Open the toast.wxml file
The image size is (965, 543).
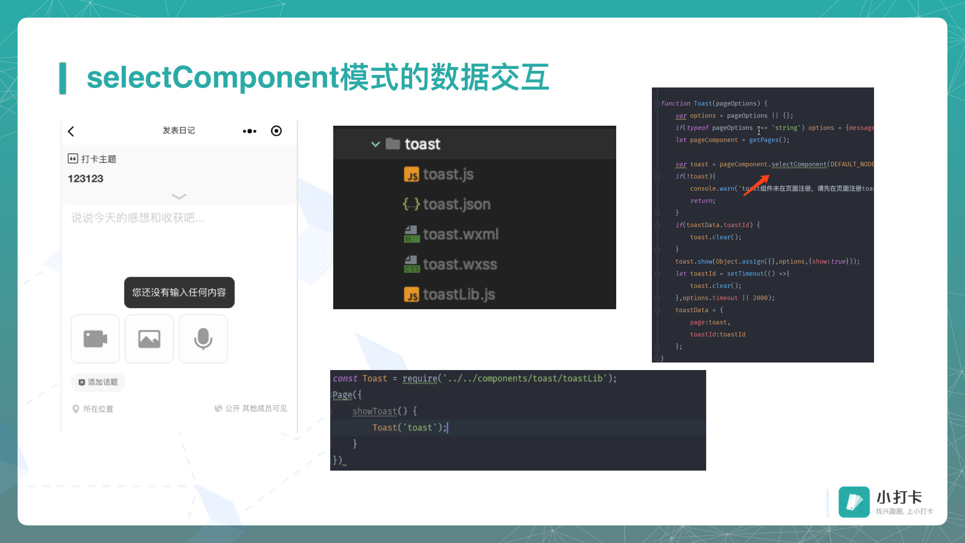461,234
